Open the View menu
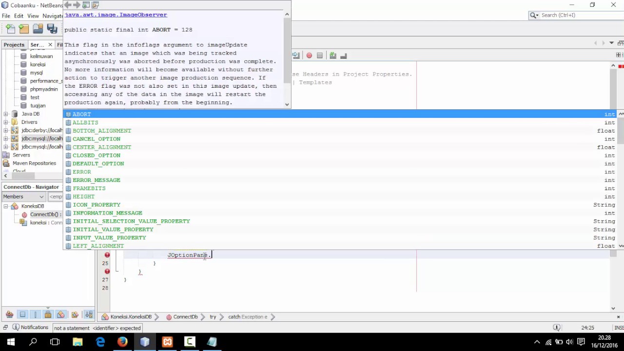This screenshot has width=624, height=351. [33, 16]
